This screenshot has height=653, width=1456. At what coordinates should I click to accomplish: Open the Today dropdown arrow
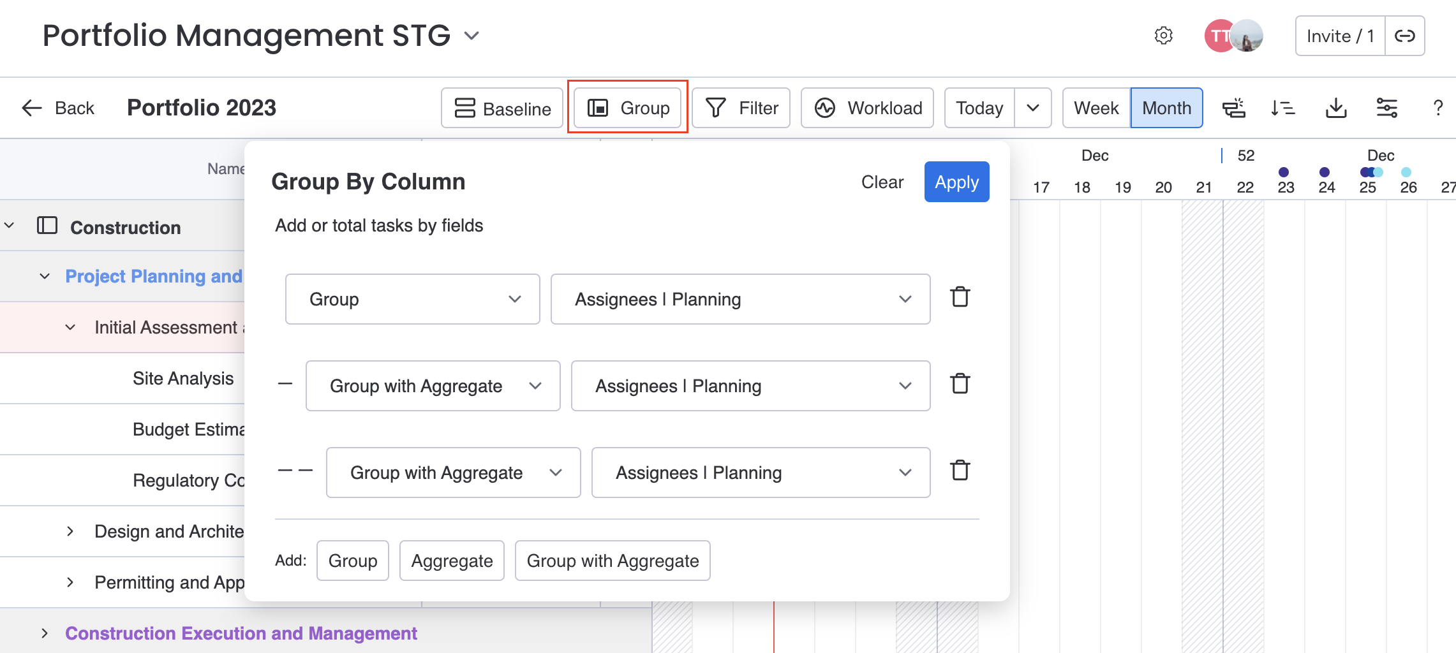tap(1032, 108)
